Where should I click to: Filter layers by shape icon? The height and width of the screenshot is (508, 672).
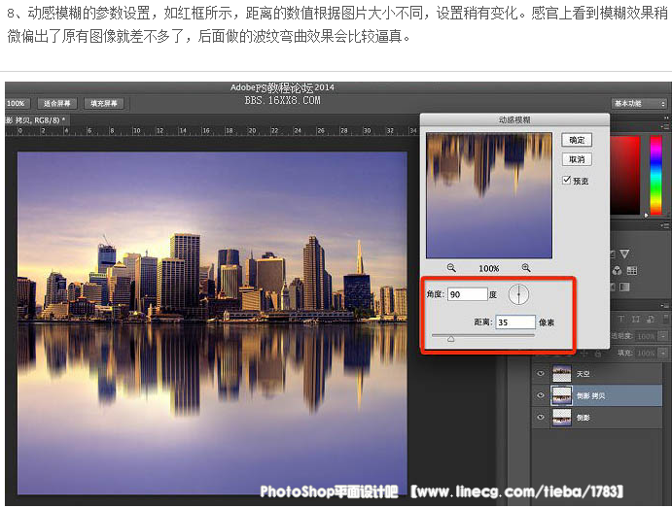pos(636,319)
